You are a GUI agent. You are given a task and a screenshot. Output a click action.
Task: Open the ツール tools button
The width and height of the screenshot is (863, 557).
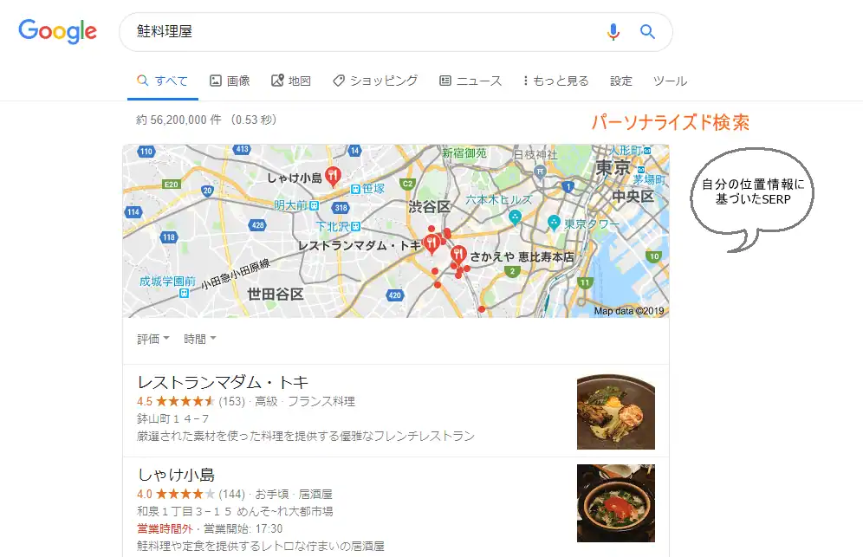tap(670, 81)
